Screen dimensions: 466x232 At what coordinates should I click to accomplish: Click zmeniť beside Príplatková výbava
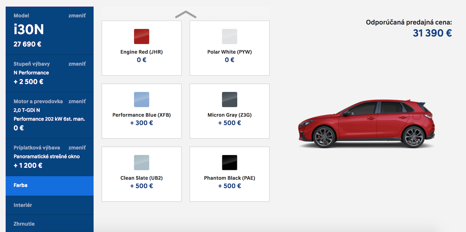[x=77, y=148]
